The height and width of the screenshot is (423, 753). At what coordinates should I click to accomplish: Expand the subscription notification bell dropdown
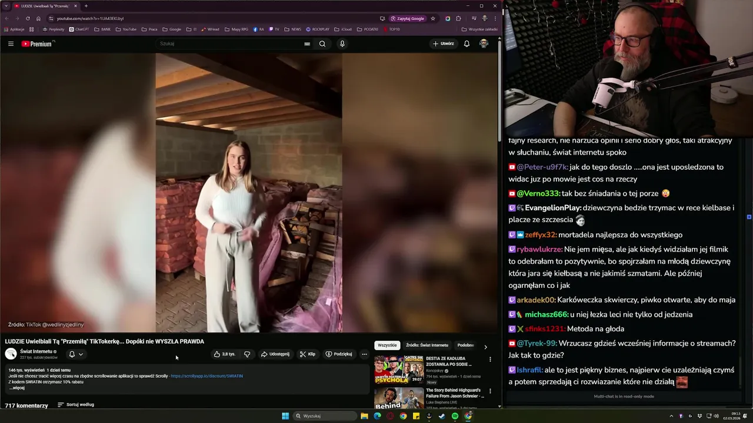(x=76, y=354)
